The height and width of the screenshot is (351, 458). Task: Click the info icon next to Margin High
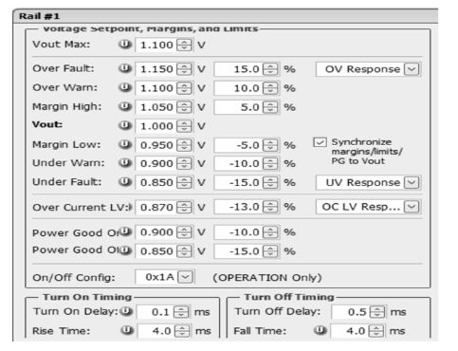click(x=125, y=107)
